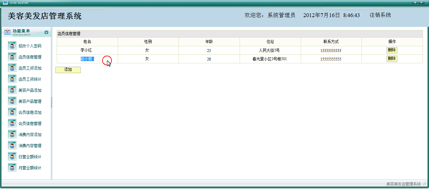
Task: Click address cell 春光里小区3号楼501
Action: tap(270, 59)
